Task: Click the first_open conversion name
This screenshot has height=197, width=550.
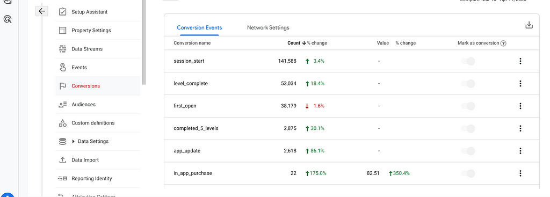Action: (185, 106)
